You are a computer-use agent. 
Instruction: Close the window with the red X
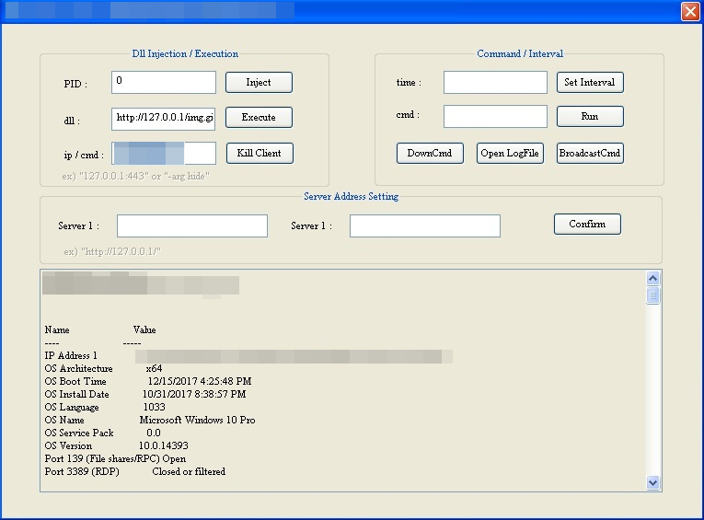coord(690,11)
